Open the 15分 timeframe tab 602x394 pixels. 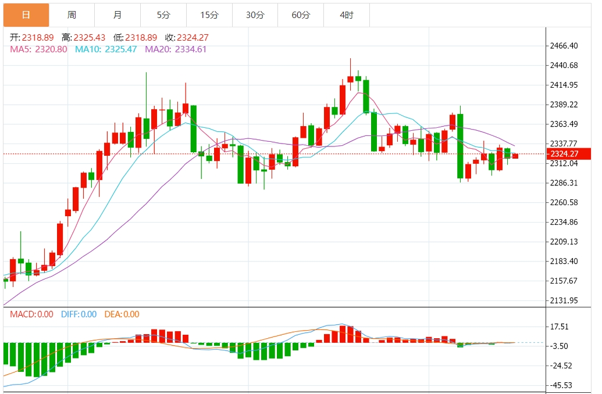coord(209,15)
